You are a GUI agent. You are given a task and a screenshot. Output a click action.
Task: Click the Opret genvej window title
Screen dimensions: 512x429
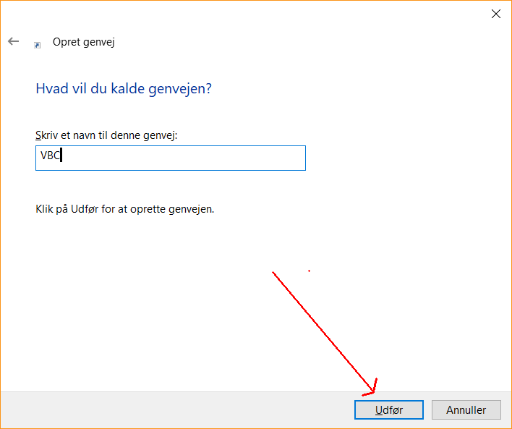(x=84, y=42)
